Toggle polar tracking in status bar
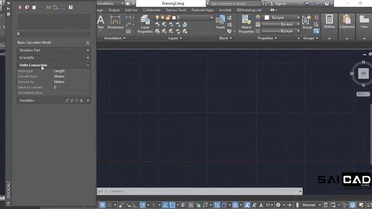The width and height of the screenshot is (372, 209). click(142, 205)
